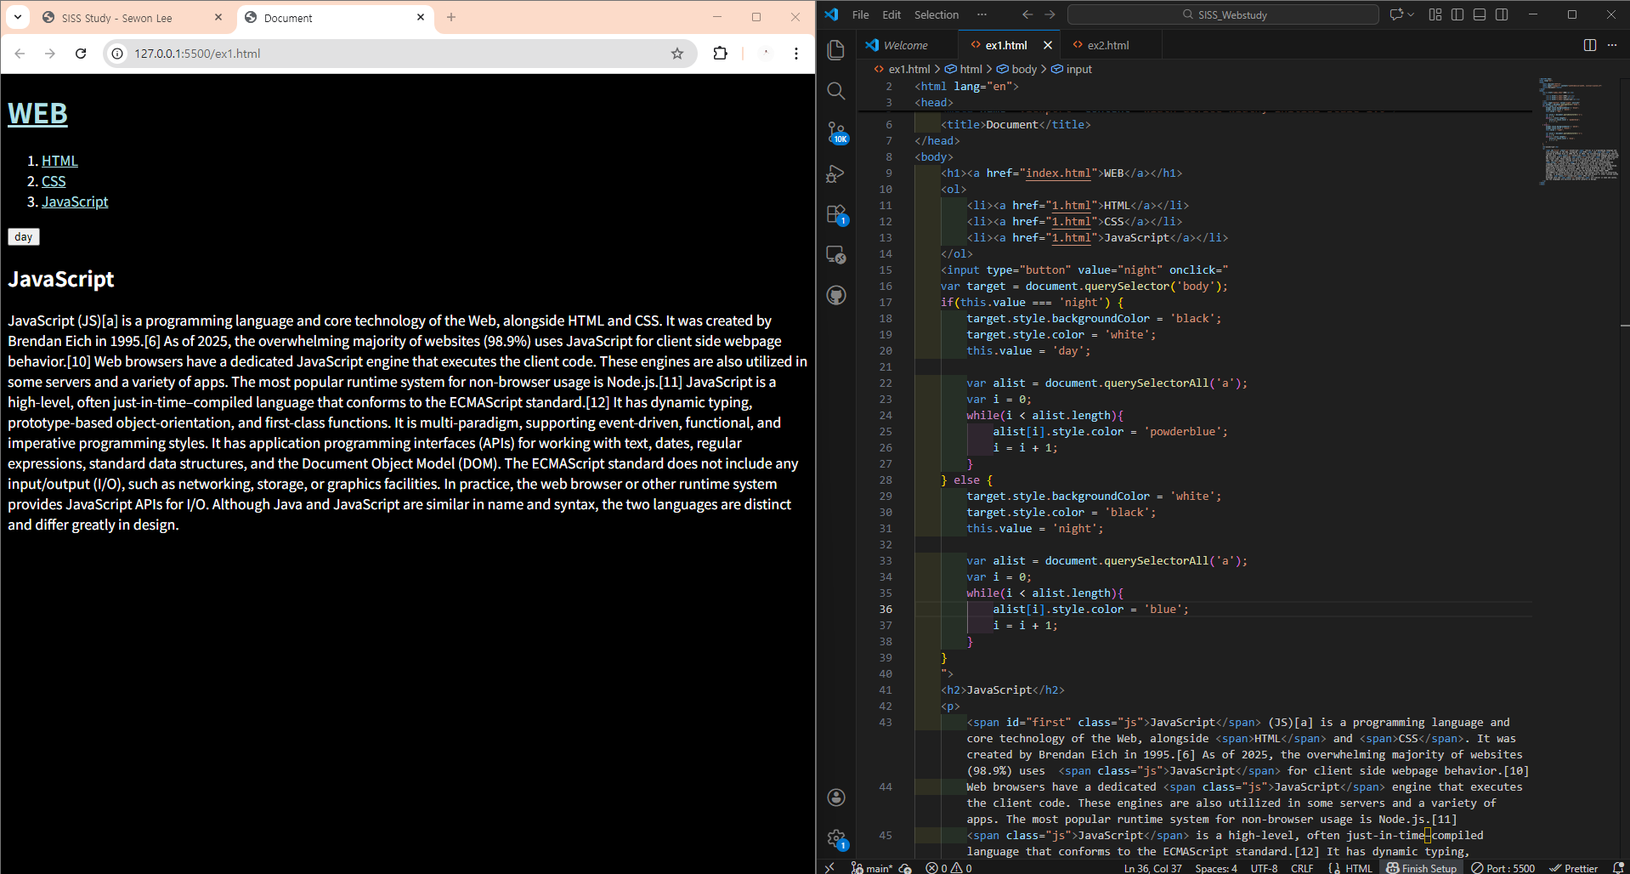This screenshot has width=1630, height=874.
Task: Open the Run and Debug view
Action: pyautogui.click(x=836, y=173)
